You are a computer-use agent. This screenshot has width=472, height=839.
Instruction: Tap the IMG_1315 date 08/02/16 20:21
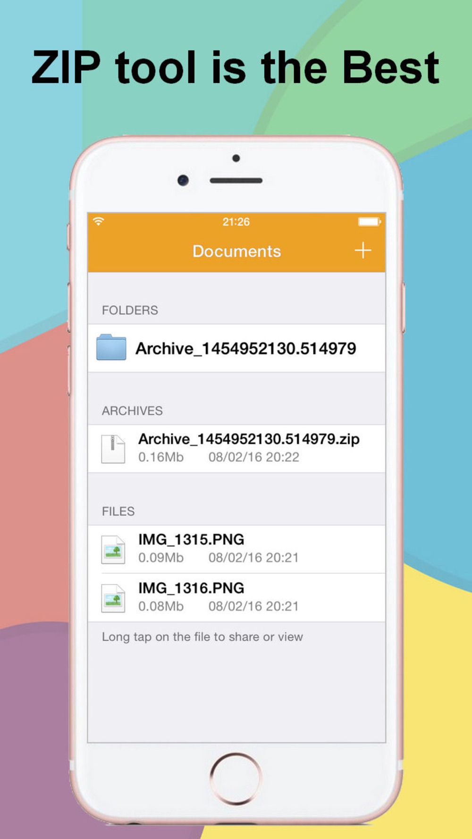(x=253, y=557)
